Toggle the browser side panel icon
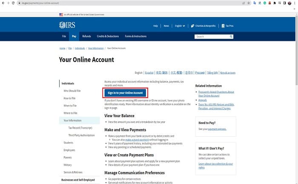Screen dimensions: 298x184 pos(284,3)
